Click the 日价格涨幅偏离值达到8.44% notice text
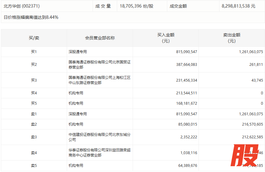The width and height of the screenshot is (265, 172). 31,17
